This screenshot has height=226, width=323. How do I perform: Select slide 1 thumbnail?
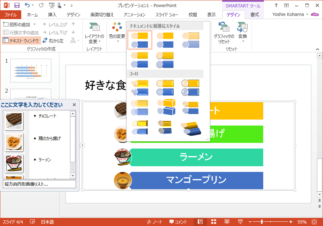[31, 70]
